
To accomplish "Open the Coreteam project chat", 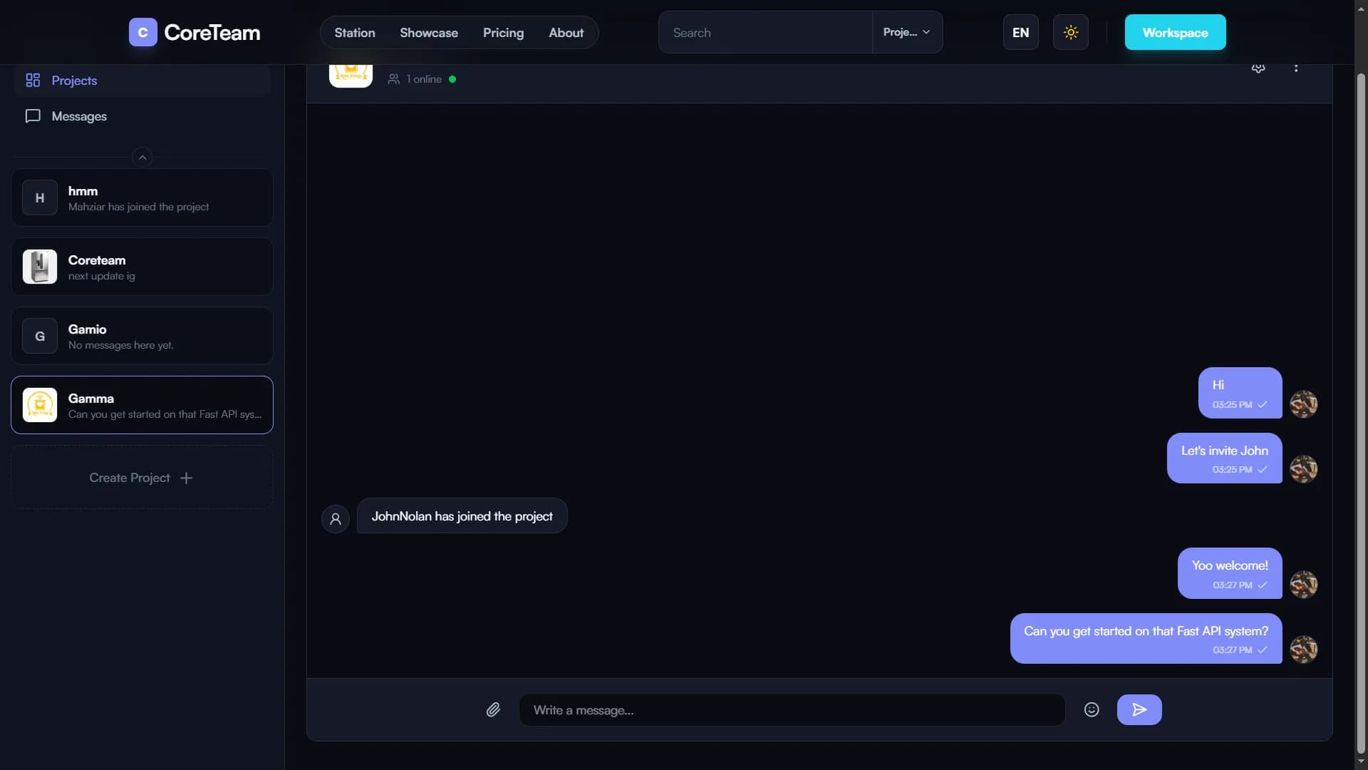I will pos(142,267).
